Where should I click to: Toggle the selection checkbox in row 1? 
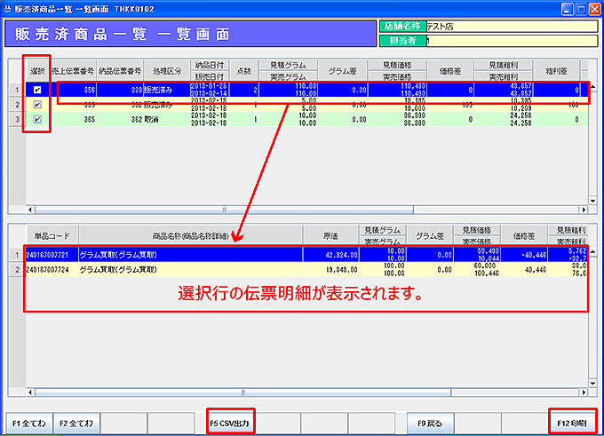tap(36, 91)
